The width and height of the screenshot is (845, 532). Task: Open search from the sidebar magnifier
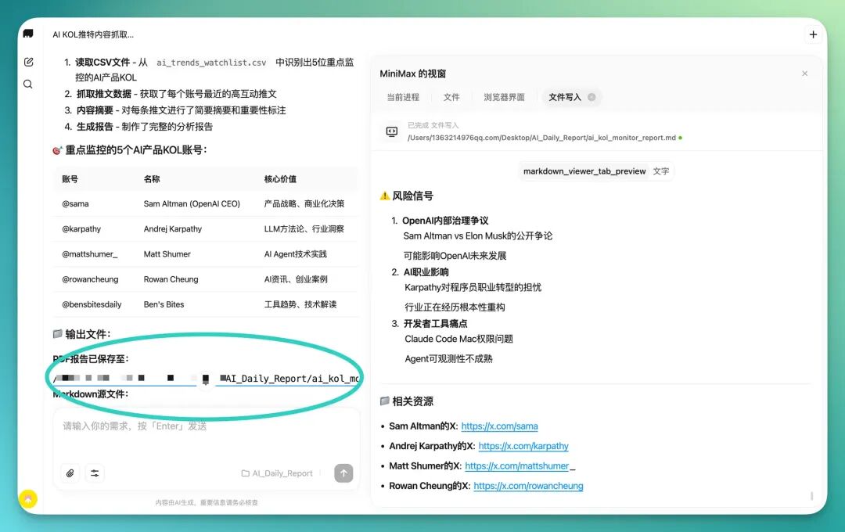[x=28, y=84]
